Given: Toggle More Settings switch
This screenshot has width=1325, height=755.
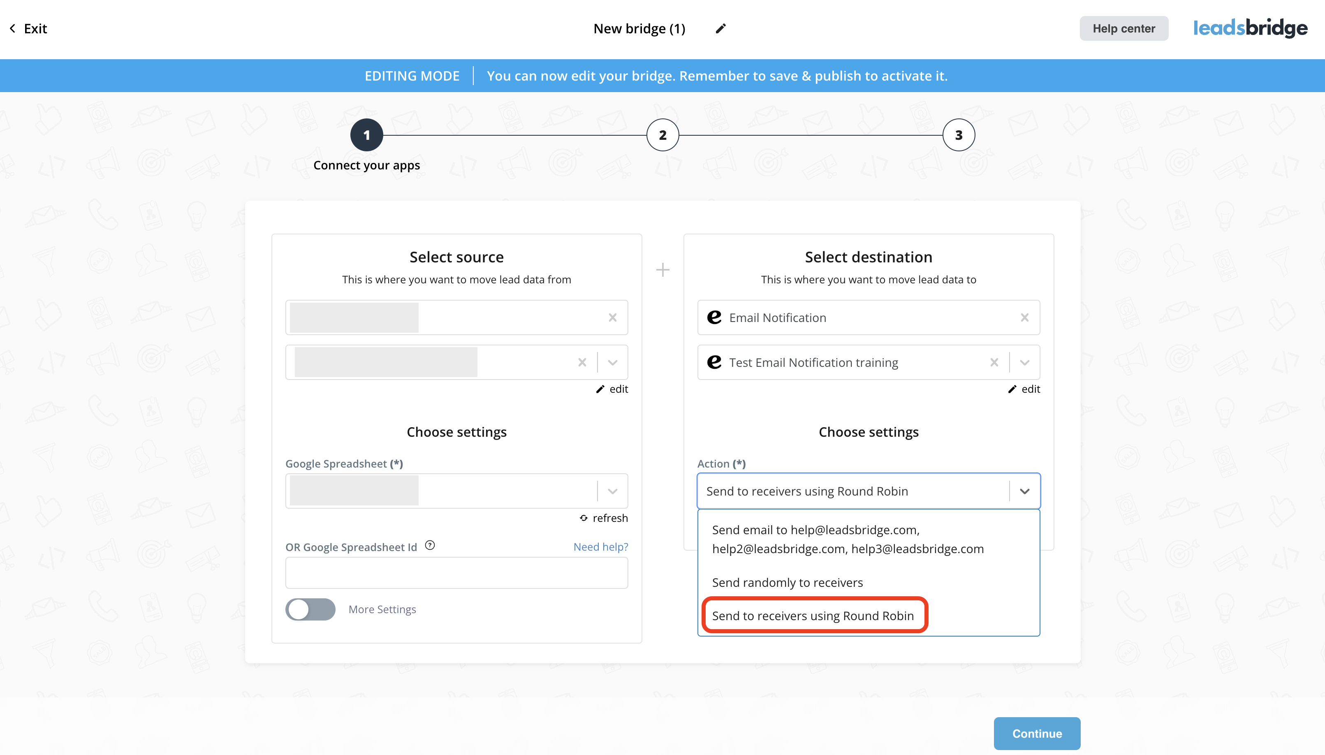Looking at the screenshot, I should [x=310, y=609].
